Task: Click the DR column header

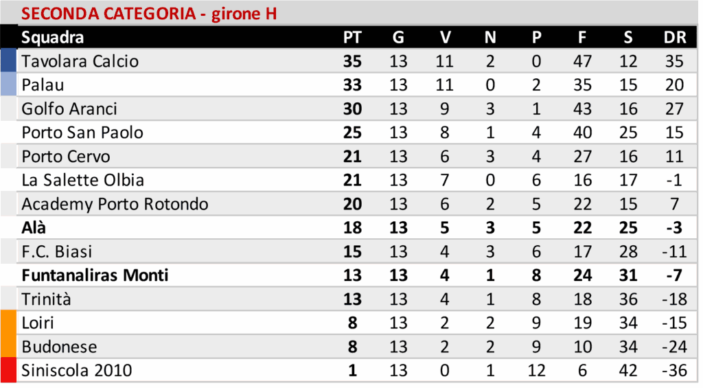Action: click(674, 38)
